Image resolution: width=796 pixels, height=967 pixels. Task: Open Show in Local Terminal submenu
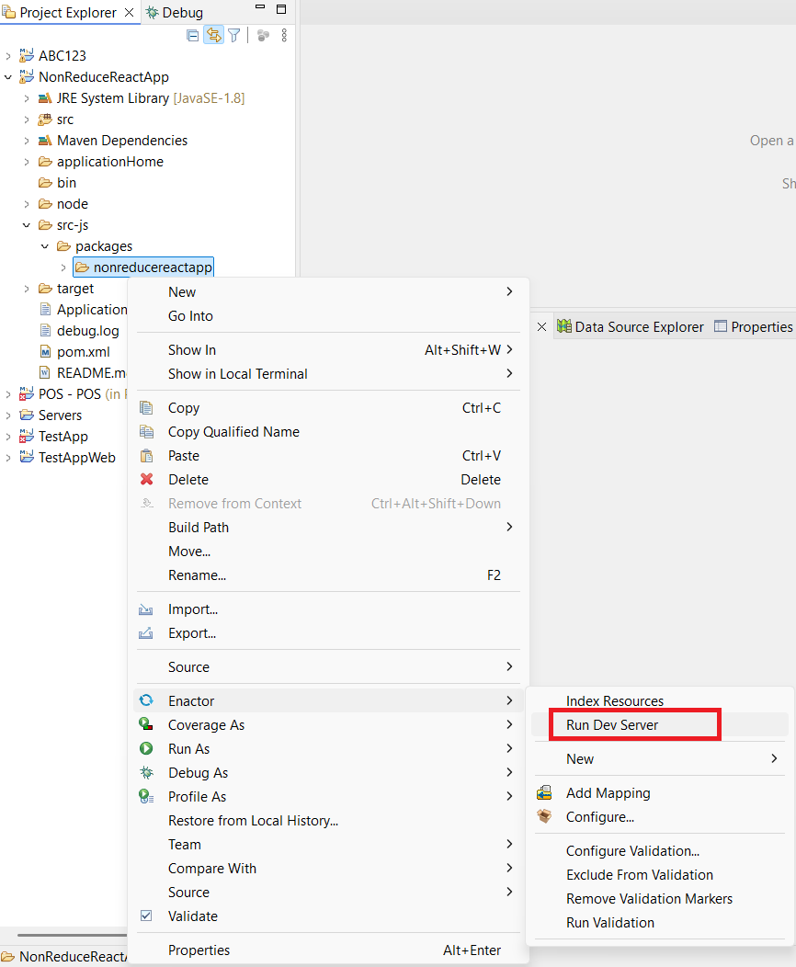tap(329, 374)
